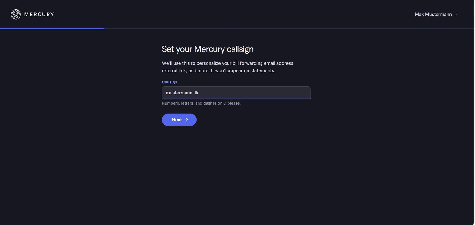Click the word "Next" on the button

177,120
